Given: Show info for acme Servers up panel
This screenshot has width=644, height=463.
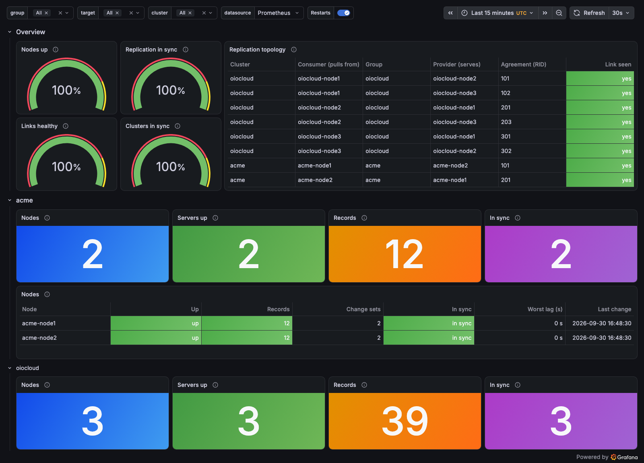Looking at the screenshot, I should point(215,218).
